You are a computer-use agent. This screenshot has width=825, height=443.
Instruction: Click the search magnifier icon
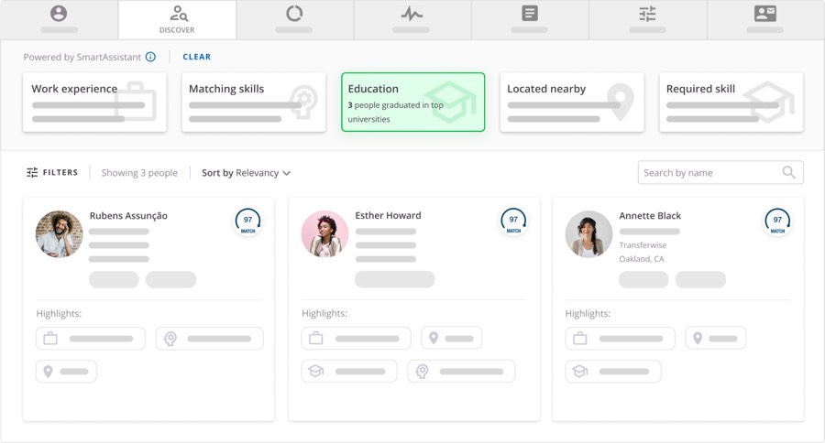point(788,172)
